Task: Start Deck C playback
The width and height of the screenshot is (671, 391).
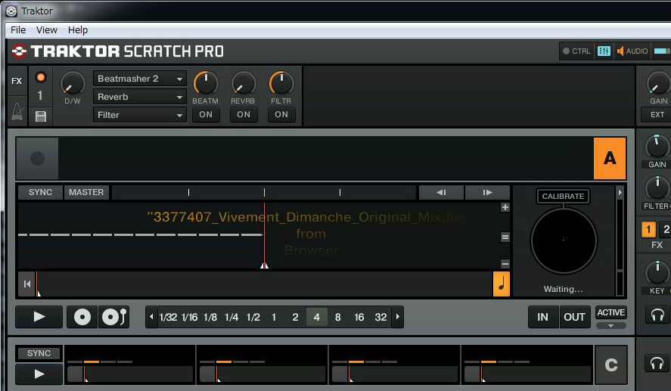Action: 39,374
